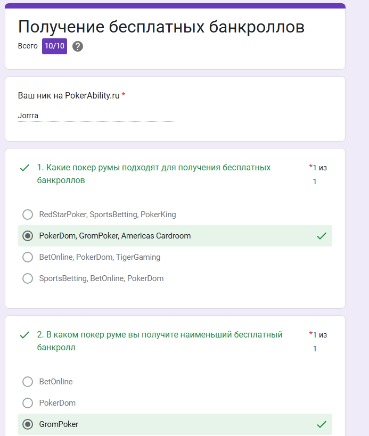Viewport: 369px width, 436px height.
Task: Choose BetOnline, PokerDom, TigerGaming option
Action: 28,257
